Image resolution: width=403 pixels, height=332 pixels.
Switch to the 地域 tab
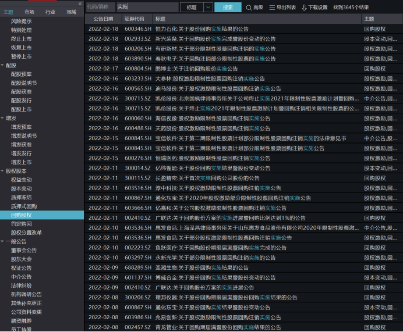point(71,12)
